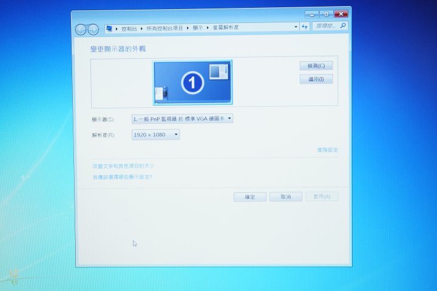Select monitor 1 thumbnail
The height and width of the screenshot is (291, 437).
tap(192, 82)
